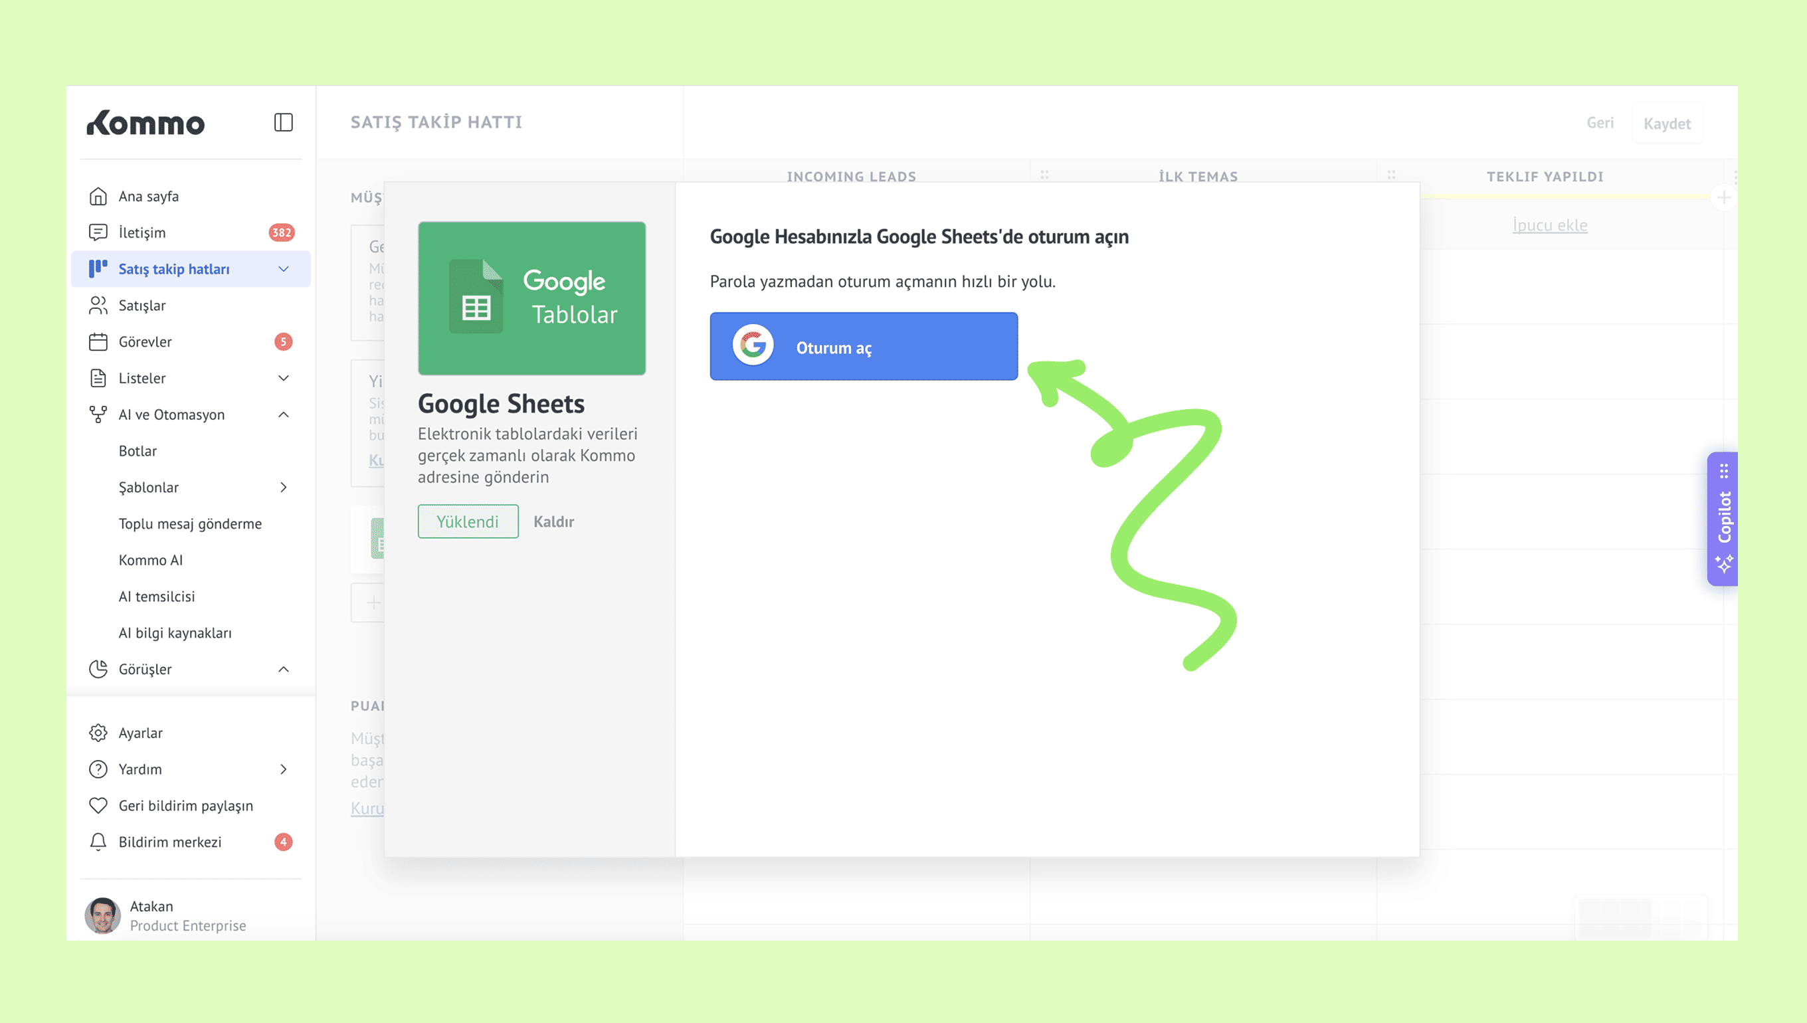Screen dimensions: 1807x1023
Task: Expand the Listeler chevron
Action: click(283, 378)
